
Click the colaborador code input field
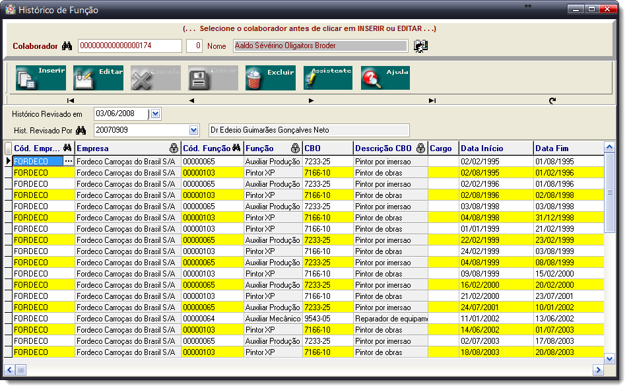tap(129, 46)
